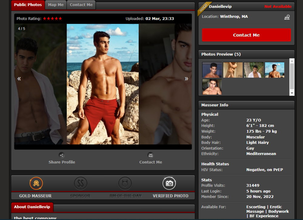
Task: Click the envelope Contact Me icon below photos
Action: (151, 155)
